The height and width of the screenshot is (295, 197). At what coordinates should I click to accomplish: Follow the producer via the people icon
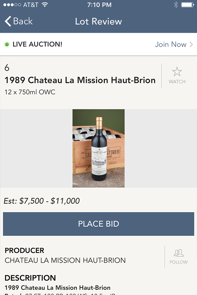179,253
